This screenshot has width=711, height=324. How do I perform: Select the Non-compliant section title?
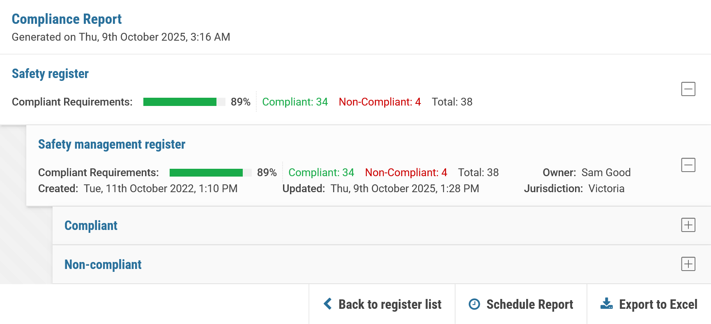tap(103, 264)
